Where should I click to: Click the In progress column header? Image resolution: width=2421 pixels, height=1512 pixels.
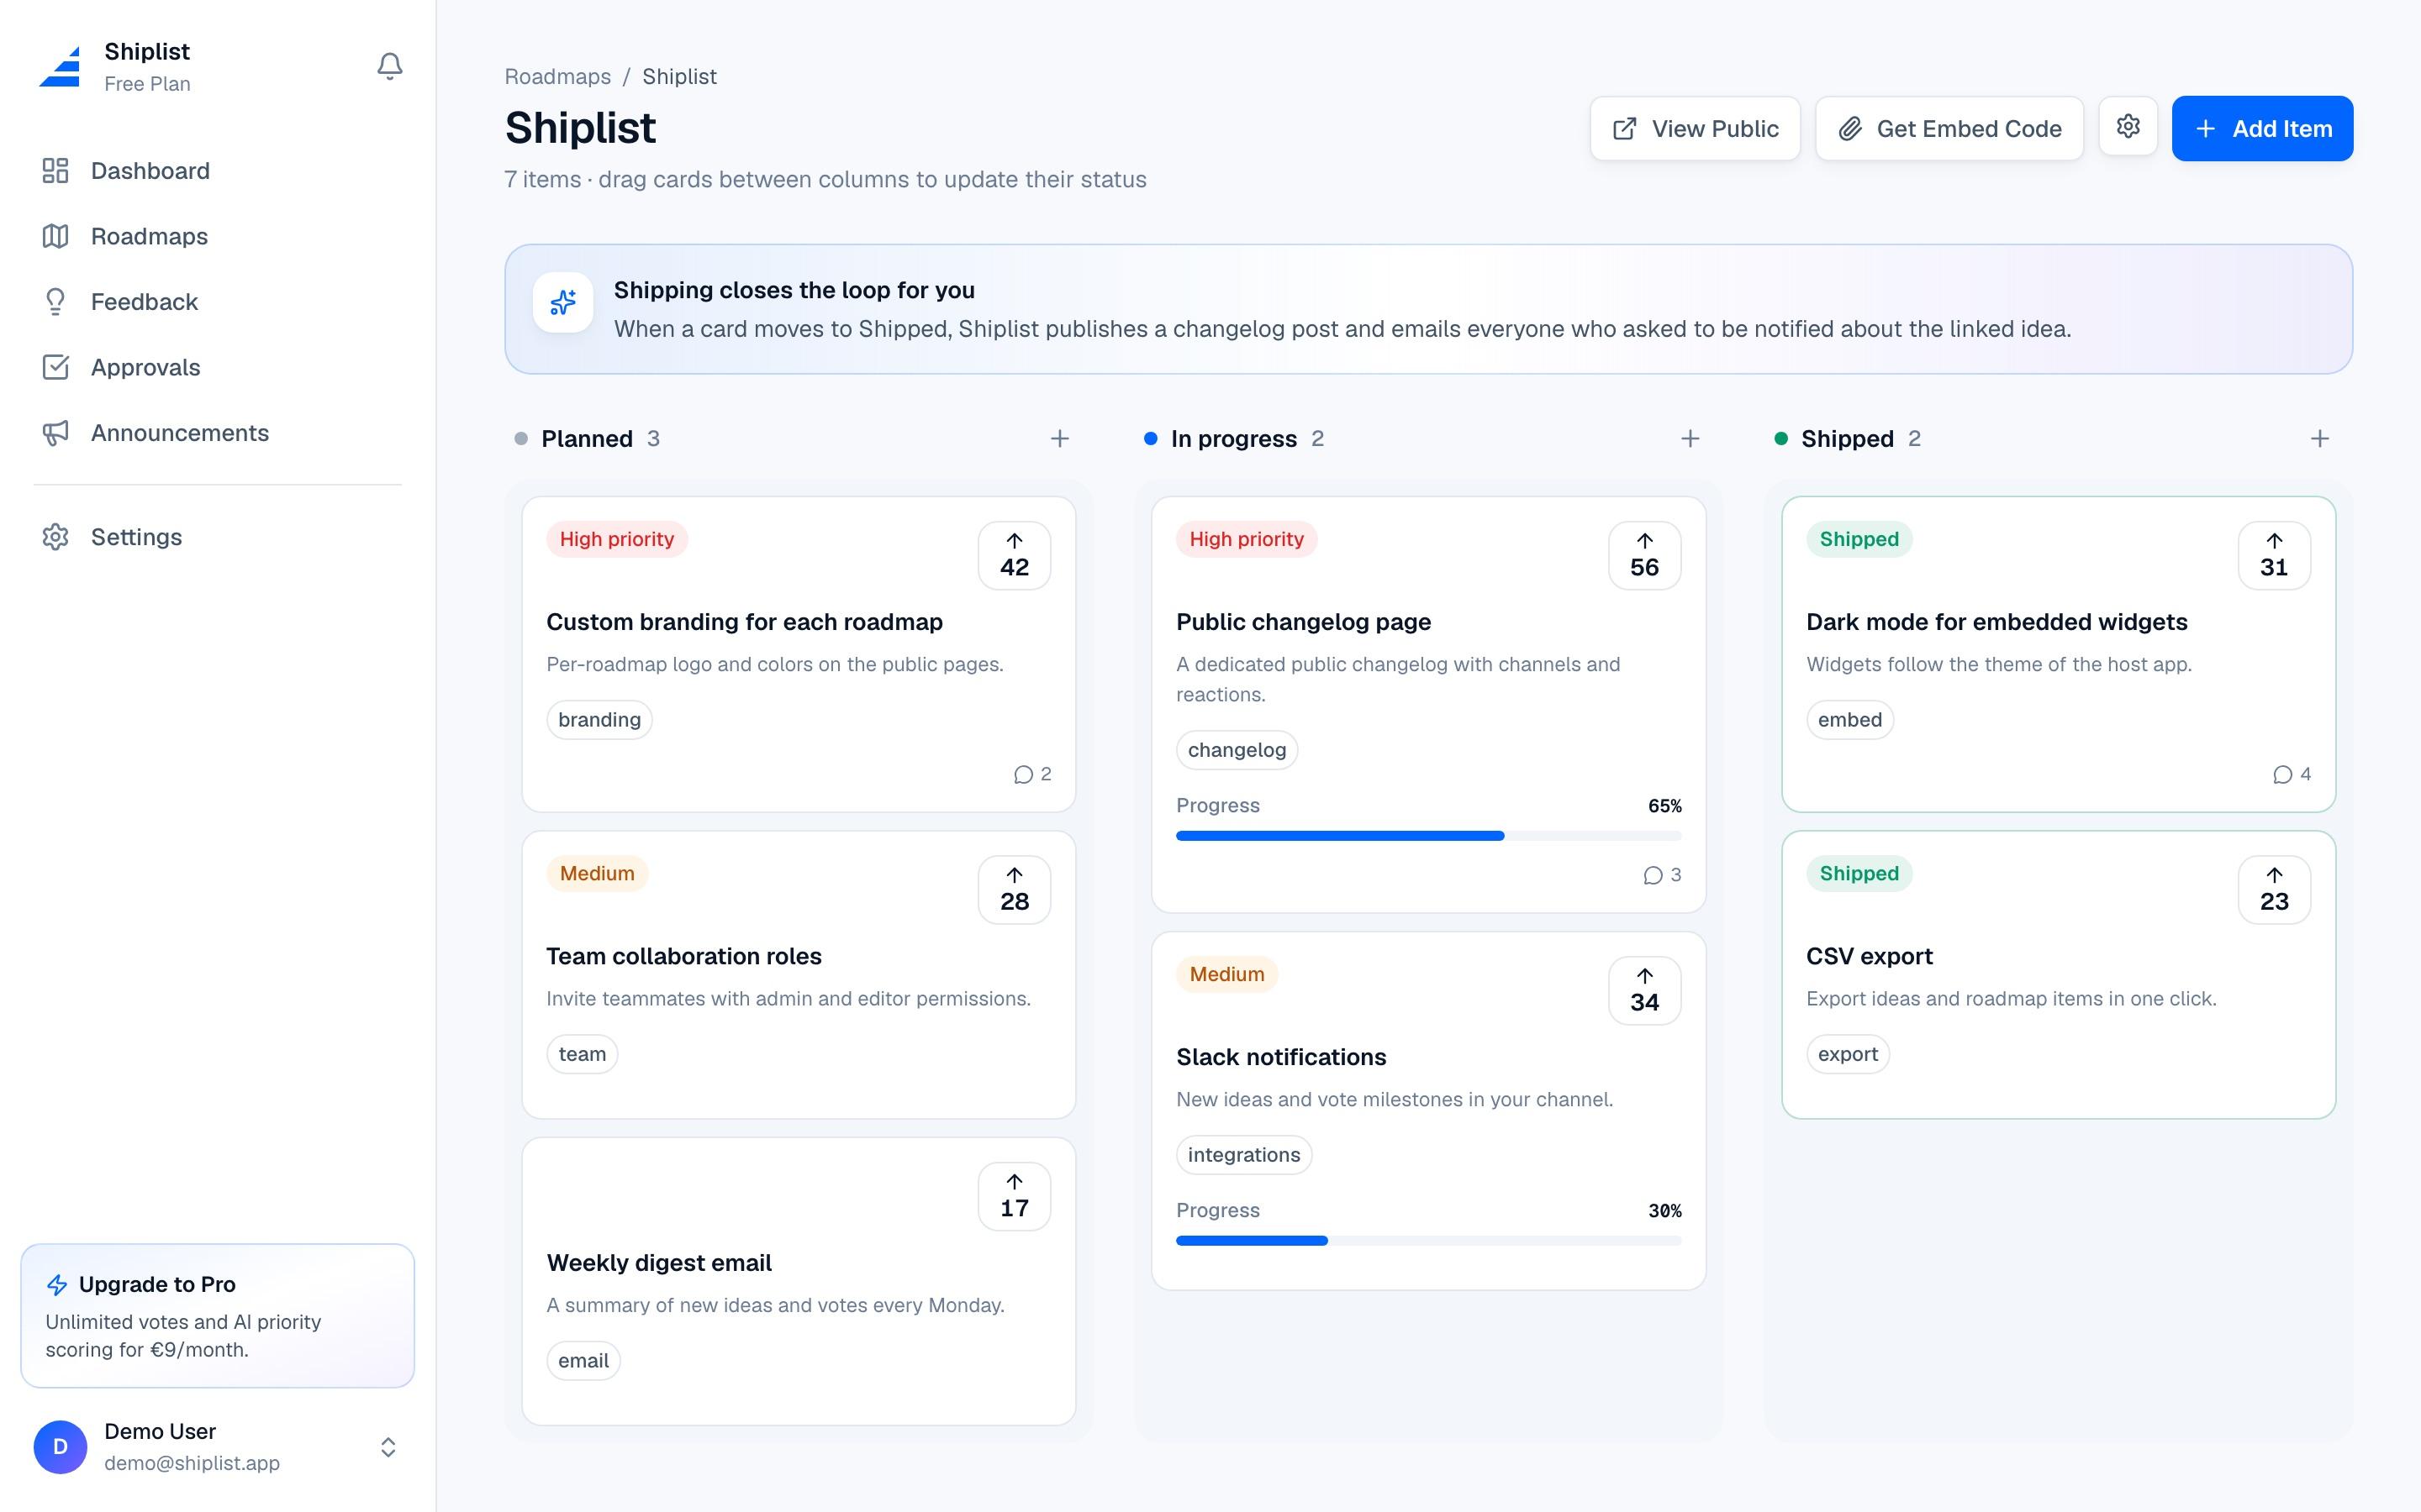1233,438
